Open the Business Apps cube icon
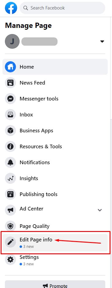Screen dimensions: 112x288 point(10,131)
